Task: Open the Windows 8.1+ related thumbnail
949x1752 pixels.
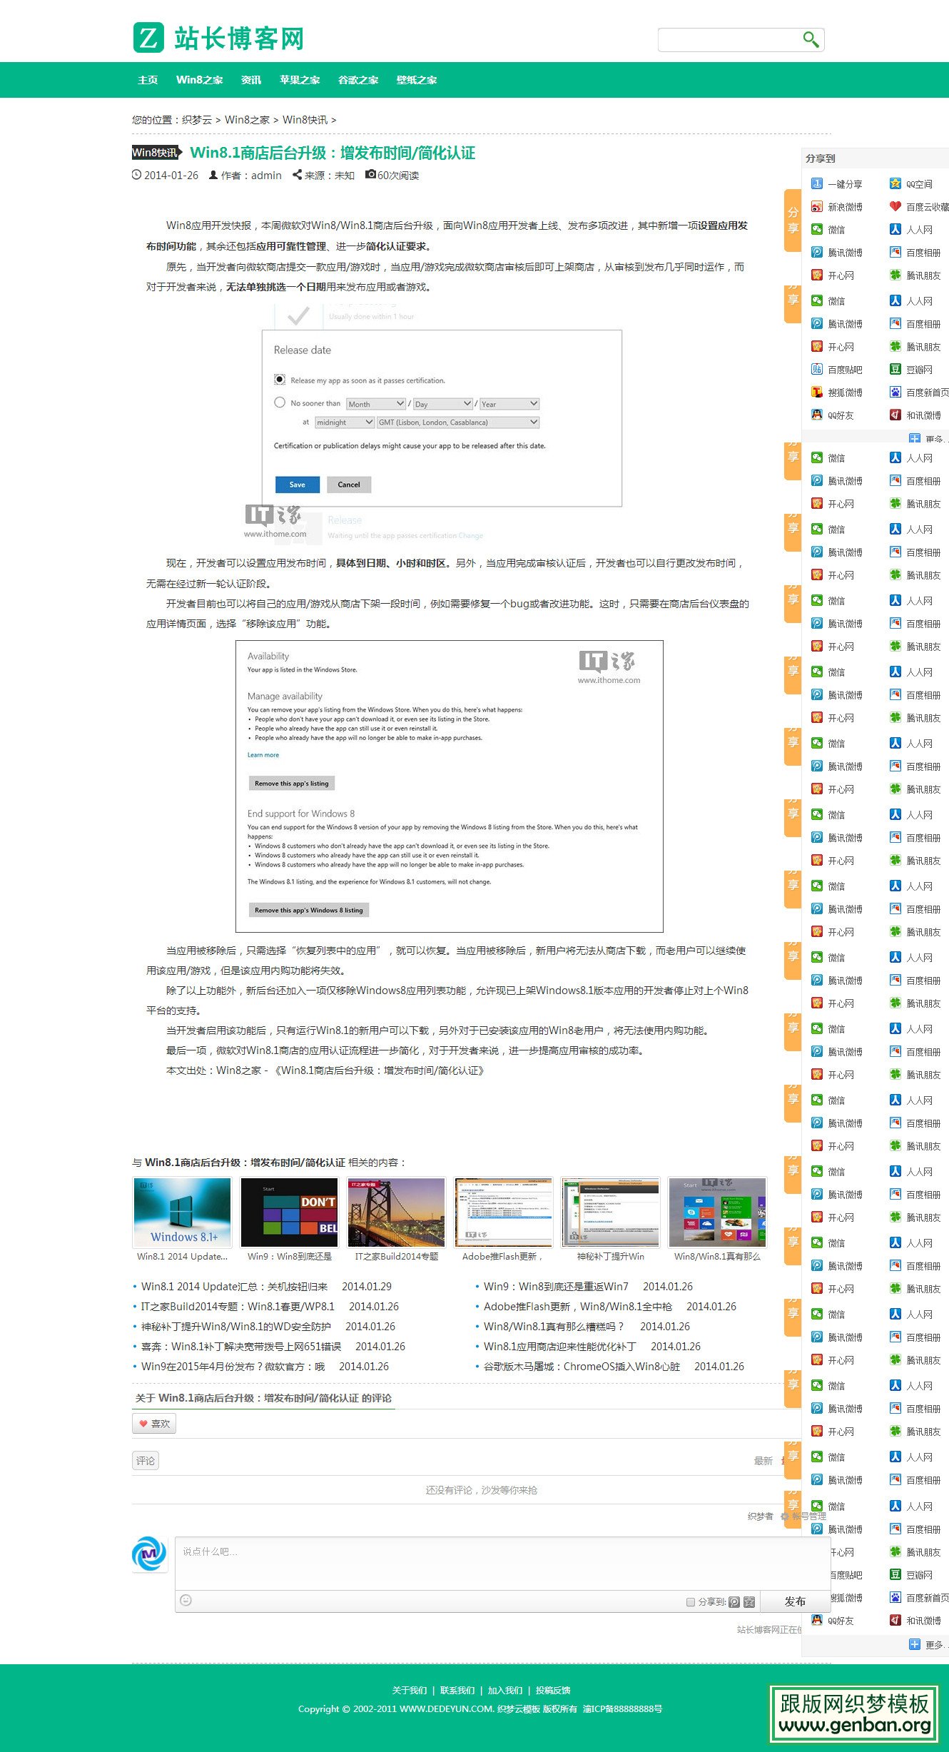Action: point(183,1212)
